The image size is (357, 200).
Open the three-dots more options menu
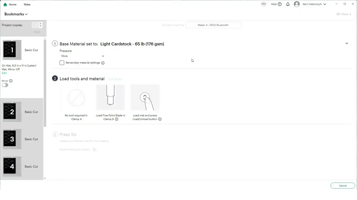[264, 4]
